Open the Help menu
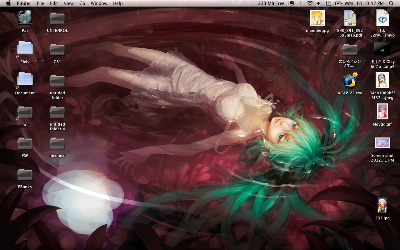Screen dimensions: 400x250 pyautogui.click(x=118, y=3)
